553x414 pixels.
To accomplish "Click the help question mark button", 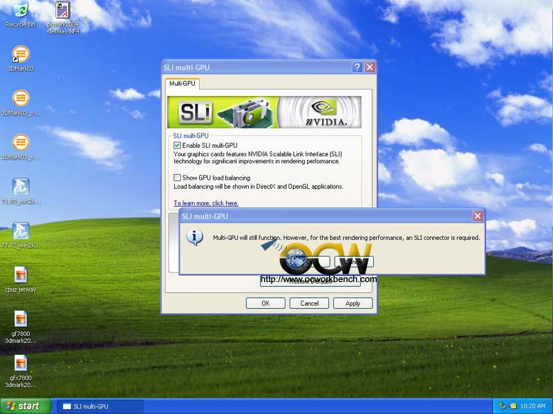I will pyautogui.click(x=357, y=67).
